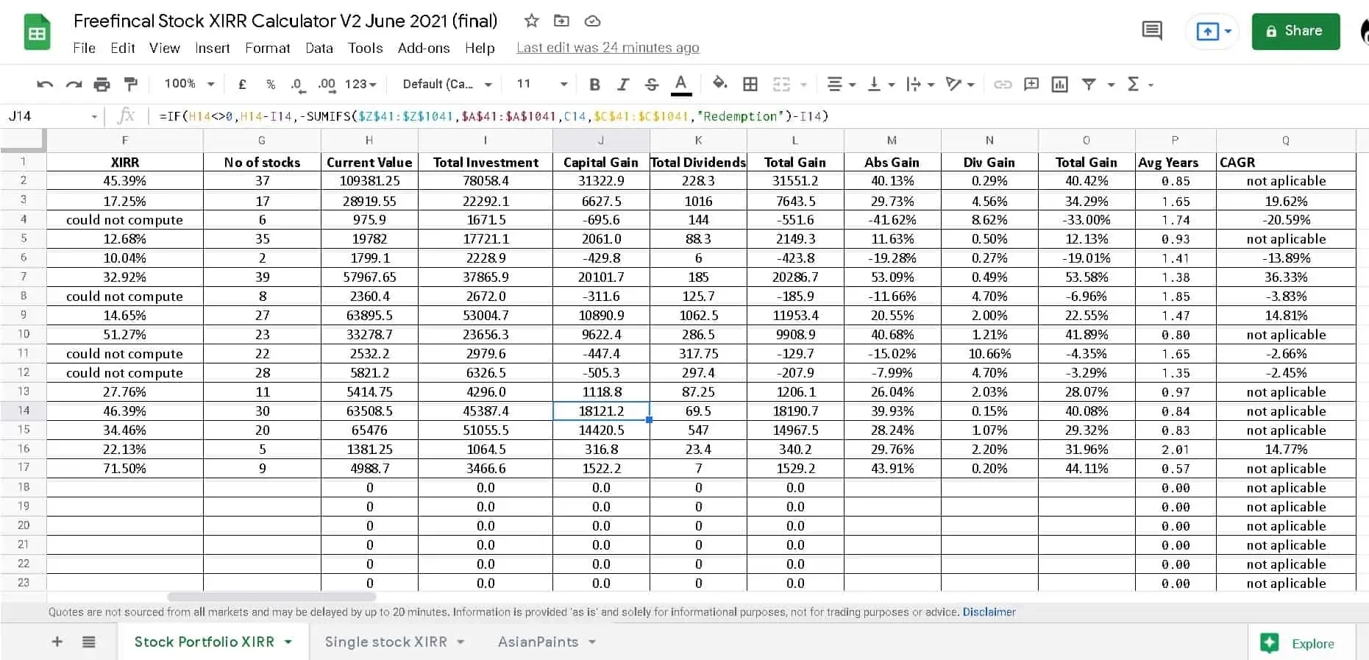Viewport: 1369px width, 660px height.
Task: Open the Format menu
Action: tap(267, 48)
